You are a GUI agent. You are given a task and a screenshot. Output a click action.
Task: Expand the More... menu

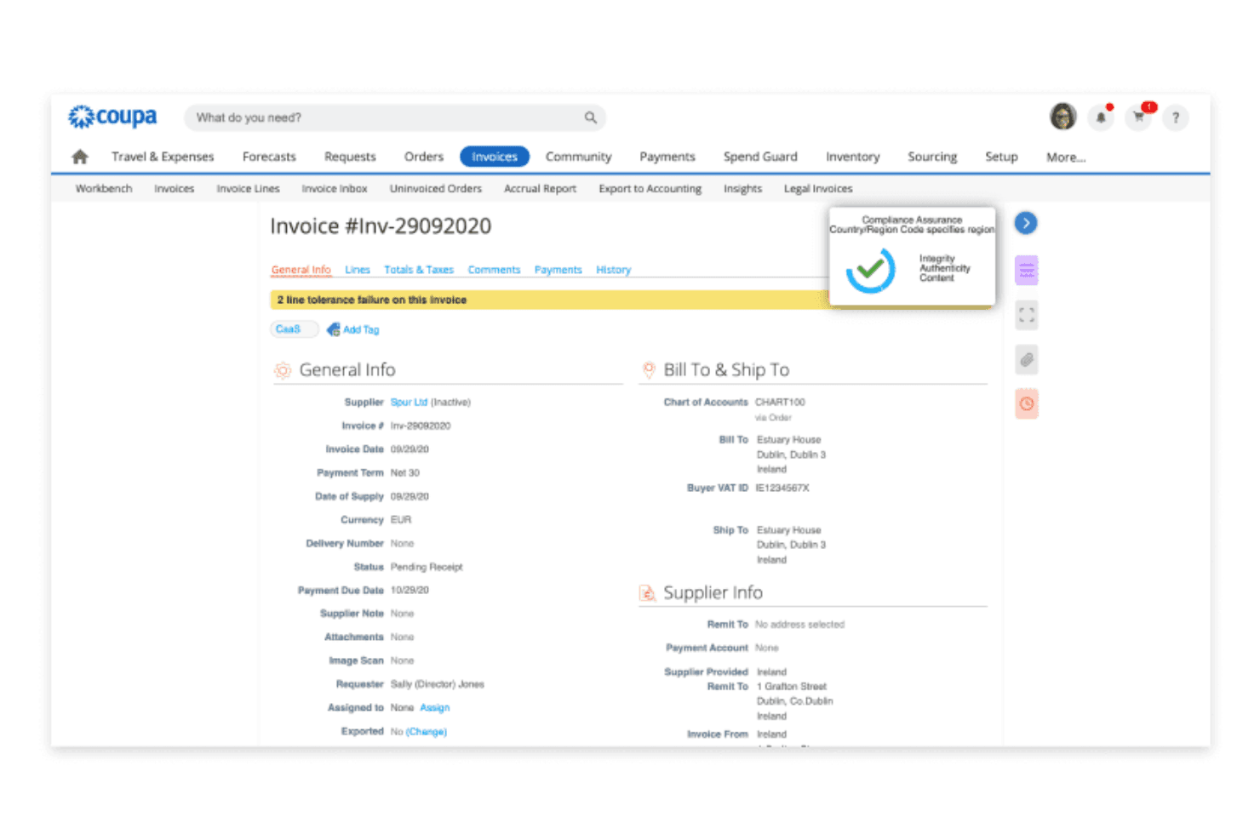coord(1066,157)
